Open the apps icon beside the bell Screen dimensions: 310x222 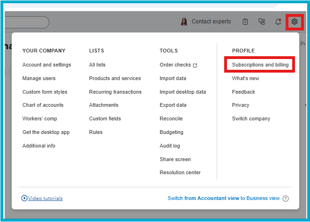point(262,22)
